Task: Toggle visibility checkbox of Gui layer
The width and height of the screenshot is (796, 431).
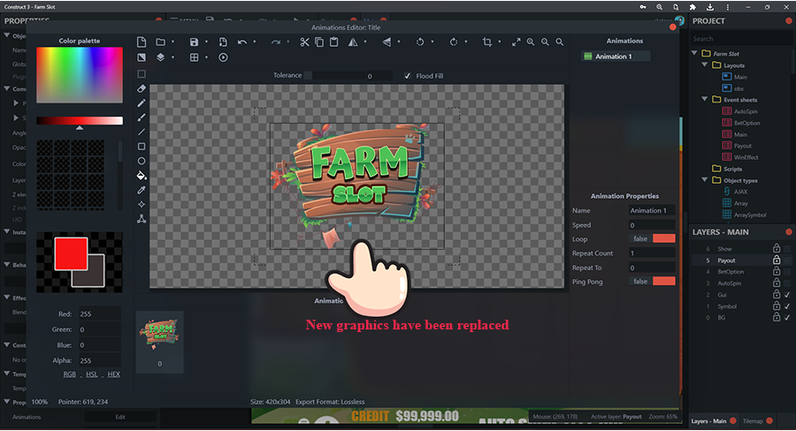Action: pyautogui.click(x=787, y=295)
